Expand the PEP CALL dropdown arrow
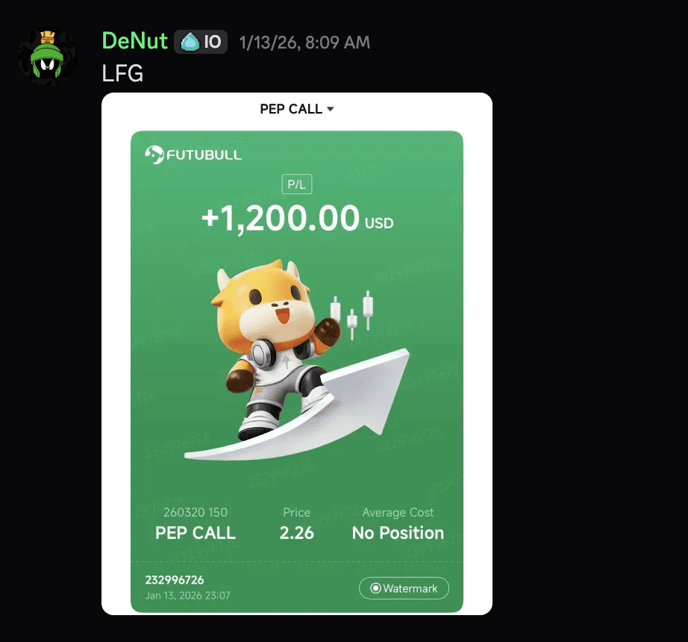This screenshot has width=688, height=642. pyautogui.click(x=331, y=109)
